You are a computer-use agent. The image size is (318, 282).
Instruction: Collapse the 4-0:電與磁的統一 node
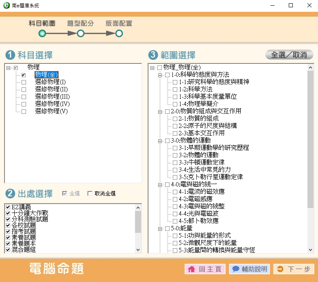pos(160,185)
